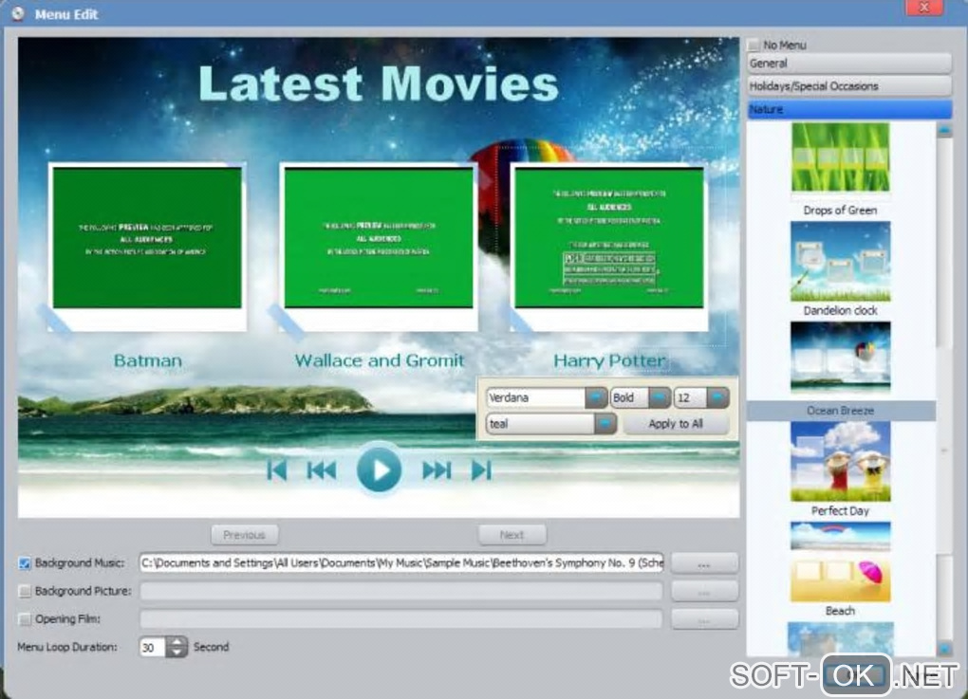Screen dimensions: 968x699
Task: Close the Menu Edit window
Action: 924,8
